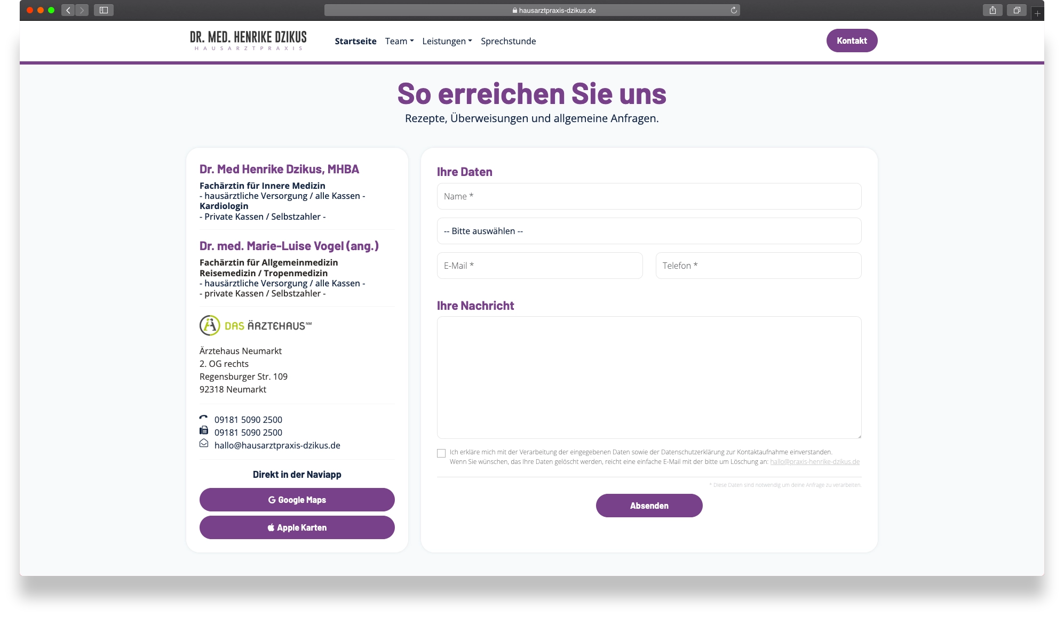Click the email envelope icon
The height and width of the screenshot is (617, 1064).
(204, 444)
